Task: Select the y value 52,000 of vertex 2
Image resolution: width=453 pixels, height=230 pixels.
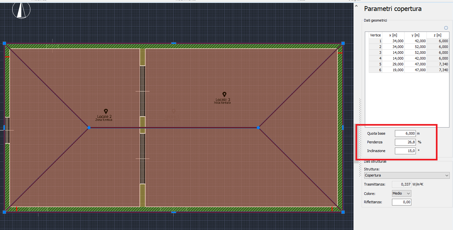Action: [x=416, y=47]
